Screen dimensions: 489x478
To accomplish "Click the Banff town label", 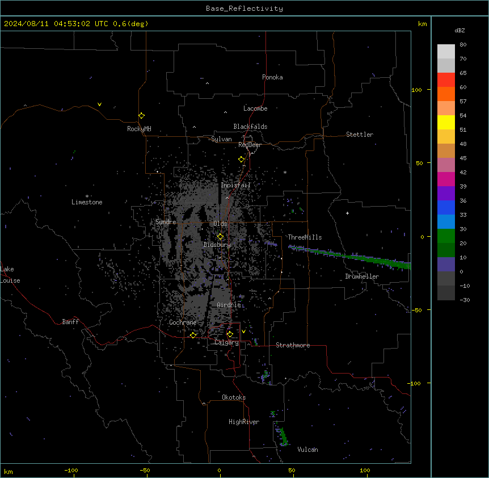I will pos(70,322).
